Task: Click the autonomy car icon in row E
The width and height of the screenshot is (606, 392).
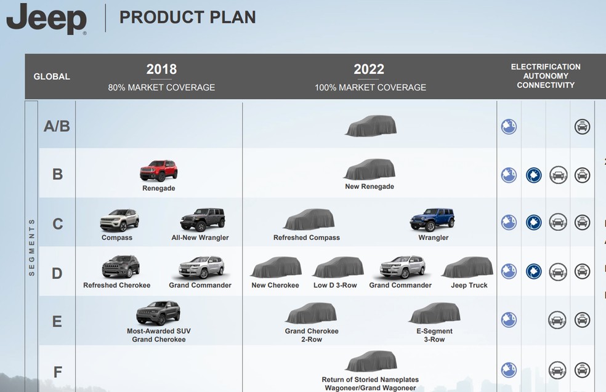Action: [557, 320]
